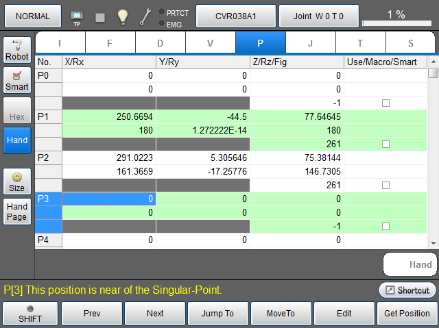Click the Jump To button

click(217, 314)
